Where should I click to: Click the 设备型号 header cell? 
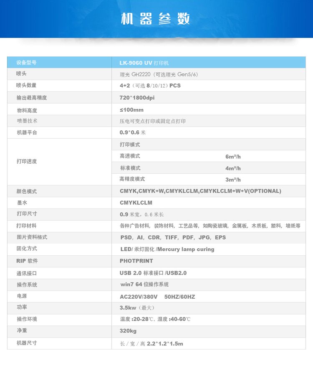[26, 62]
